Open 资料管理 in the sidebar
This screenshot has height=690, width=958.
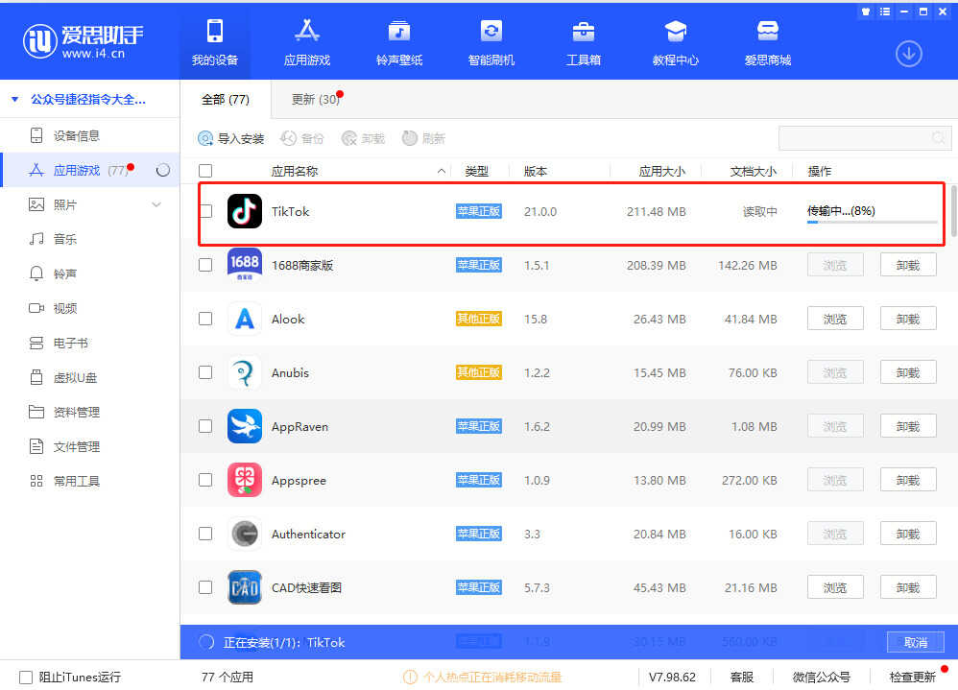click(90, 412)
